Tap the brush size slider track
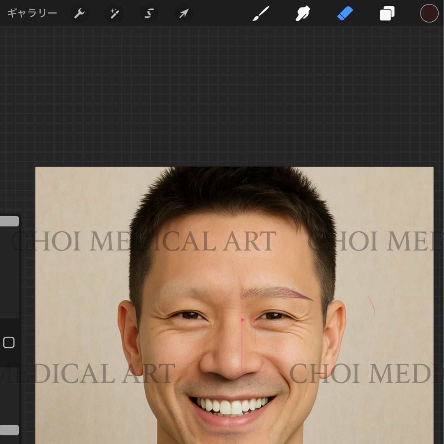The width and height of the screenshot is (444, 444). (9, 266)
